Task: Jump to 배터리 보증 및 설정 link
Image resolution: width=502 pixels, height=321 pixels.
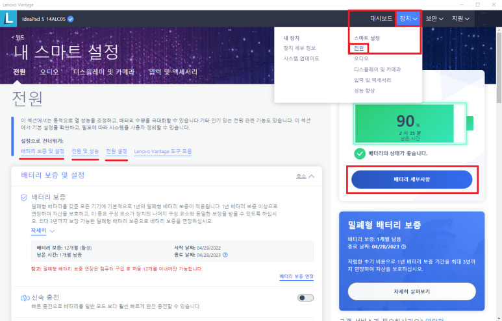Action: click(43, 151)
